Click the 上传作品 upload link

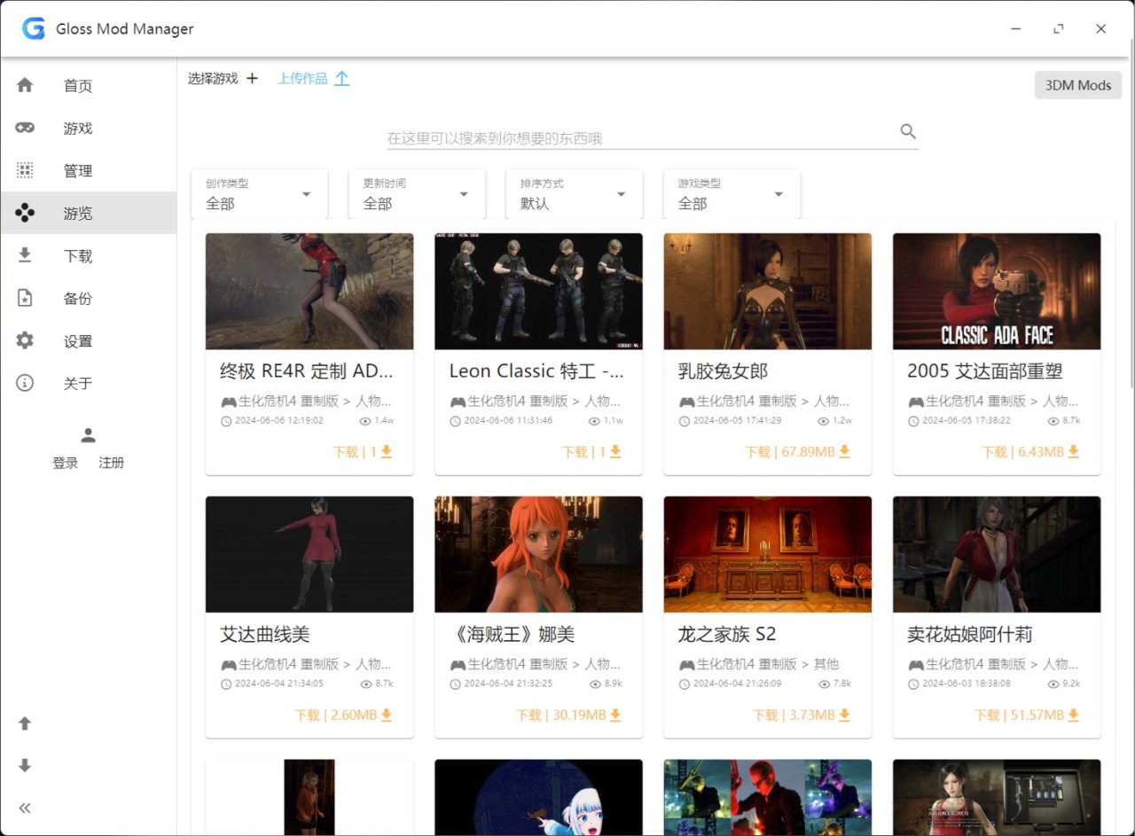pos(302,78)
